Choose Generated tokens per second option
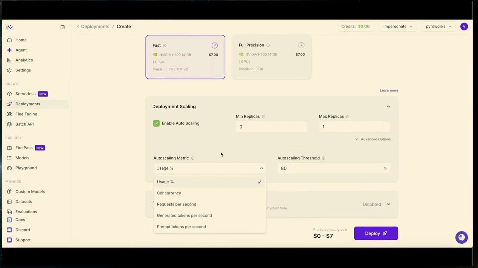478x268 pixels. click(x=209, y=216)
